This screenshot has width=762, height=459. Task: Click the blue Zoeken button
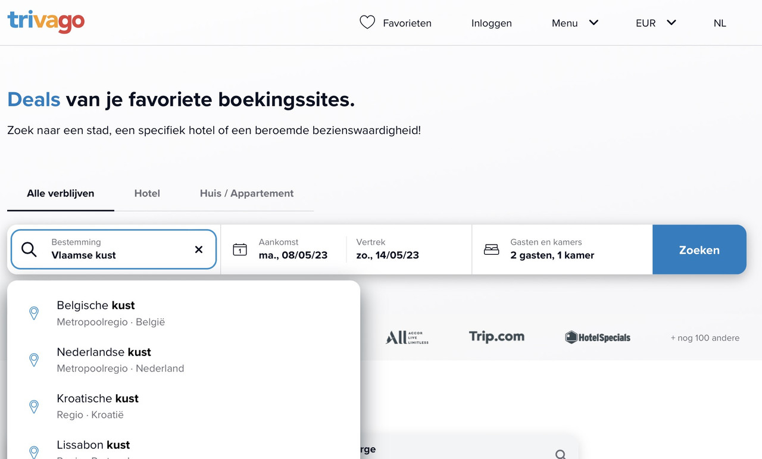click(699, 249)
